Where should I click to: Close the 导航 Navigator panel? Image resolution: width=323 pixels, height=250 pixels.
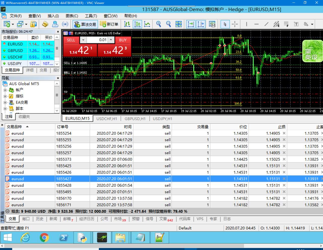[58, 78]
